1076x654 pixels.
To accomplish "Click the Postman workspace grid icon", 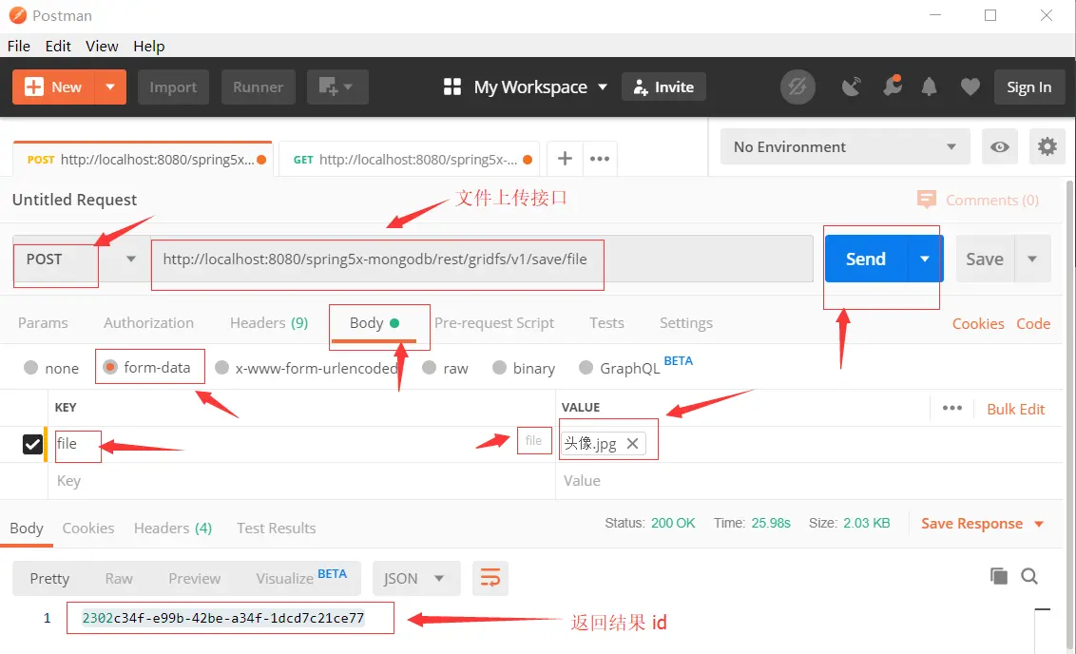I will click(452, 87).
